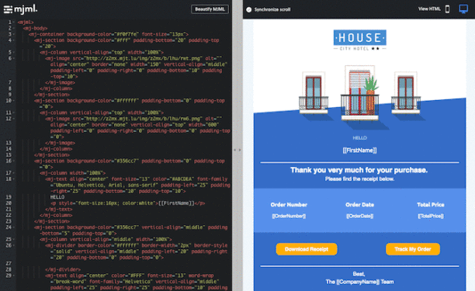Collapse the code fold at line 4
475x291 pixels.
[x=14, y=40]
